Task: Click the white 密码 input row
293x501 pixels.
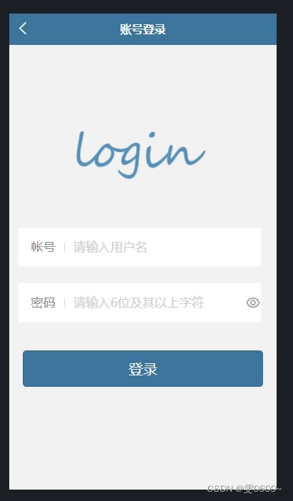Action: (140, 303)
